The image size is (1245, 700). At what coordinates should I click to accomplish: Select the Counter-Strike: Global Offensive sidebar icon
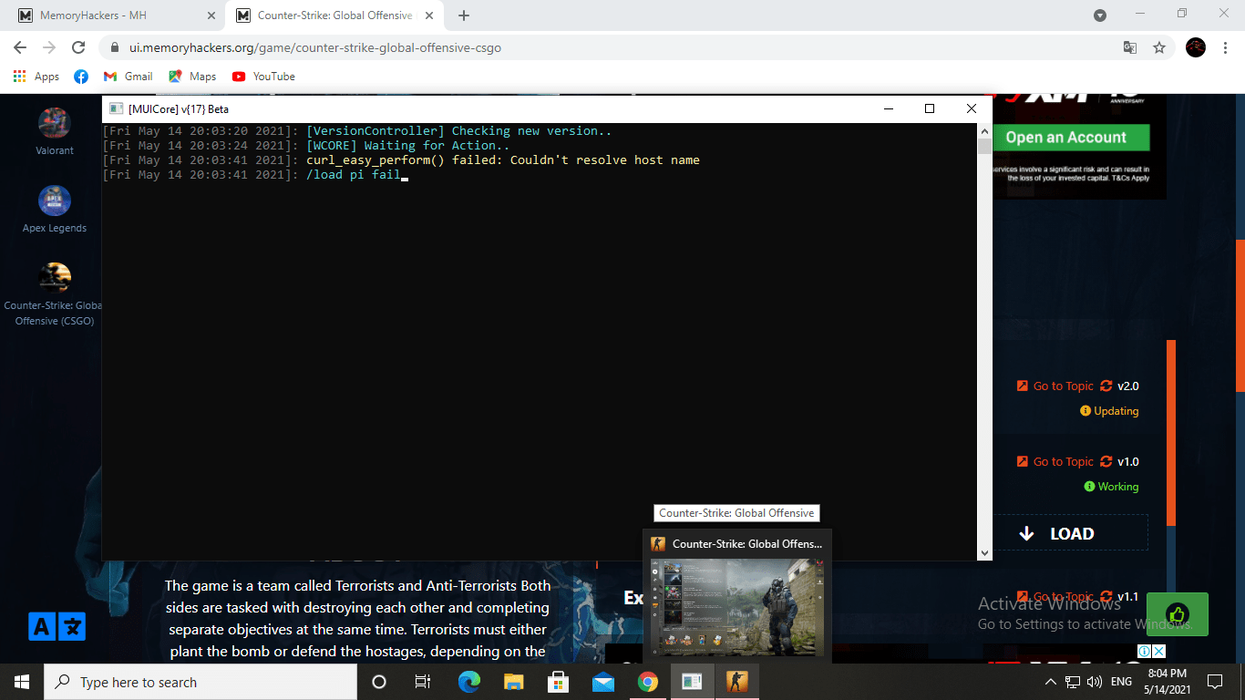click(55, 278)
